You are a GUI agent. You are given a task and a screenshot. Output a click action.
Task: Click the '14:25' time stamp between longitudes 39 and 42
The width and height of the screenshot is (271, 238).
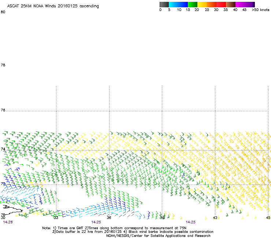click(x=191, y=222)
